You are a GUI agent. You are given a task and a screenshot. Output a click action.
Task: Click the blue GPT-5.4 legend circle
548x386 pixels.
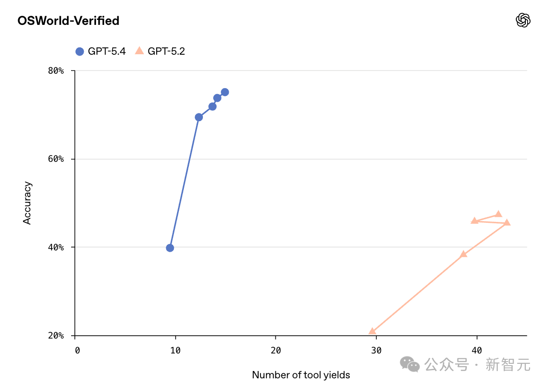tap(80, 52)
